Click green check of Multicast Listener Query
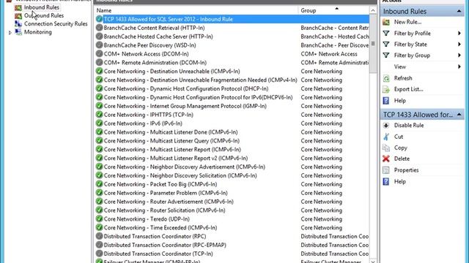 (x=100, y=140)
